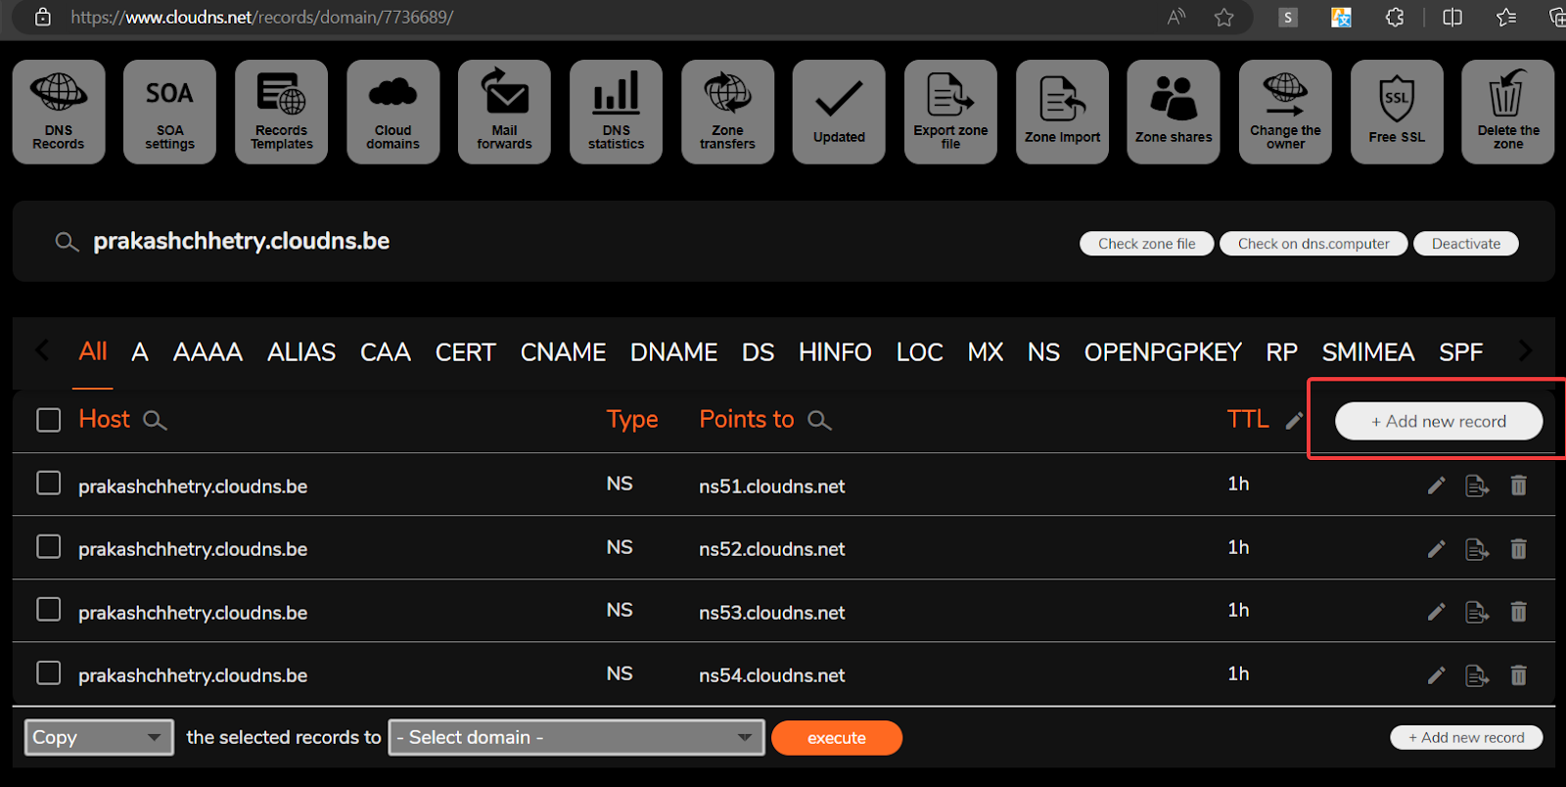Toggle browser split screen icon
The image size is (1566, 787).
click(1452, 18)
